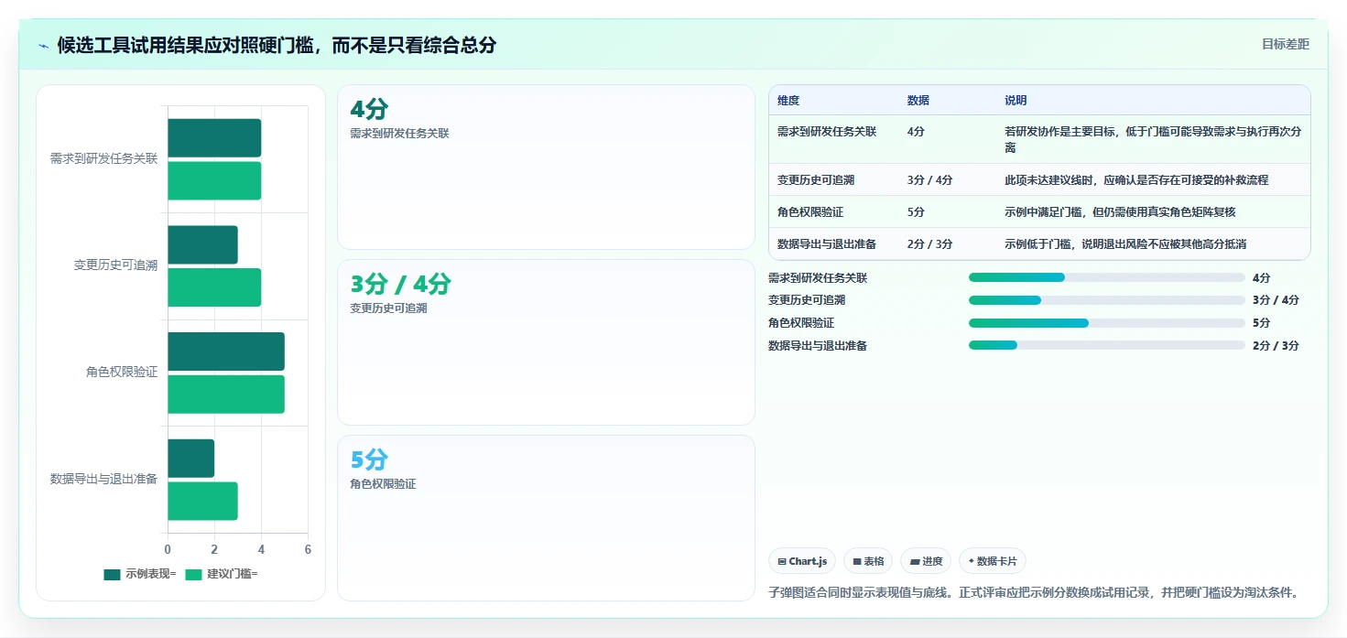Click the 需求到研发任务关联 progress bar
The width and height of the screenshot is (1347, 638).
pos(1107,277)
